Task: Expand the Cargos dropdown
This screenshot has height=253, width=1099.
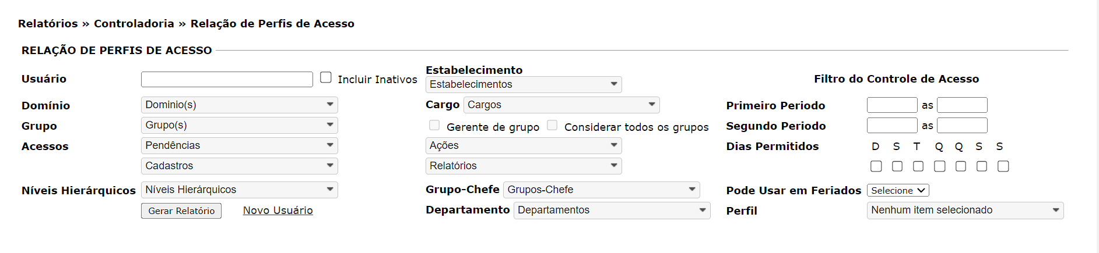Action: click(561, 105)
